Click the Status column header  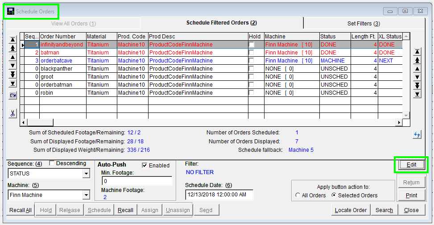335,37
